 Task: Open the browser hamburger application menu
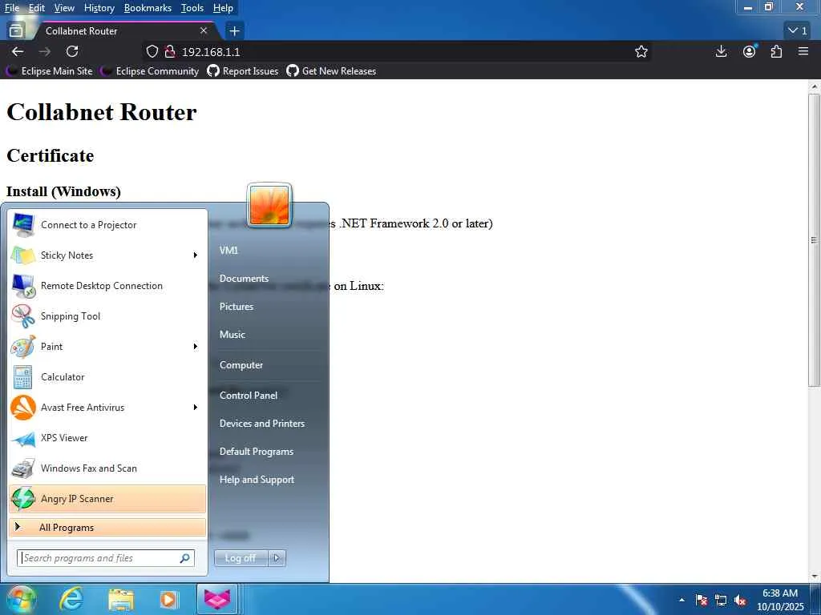803,51
